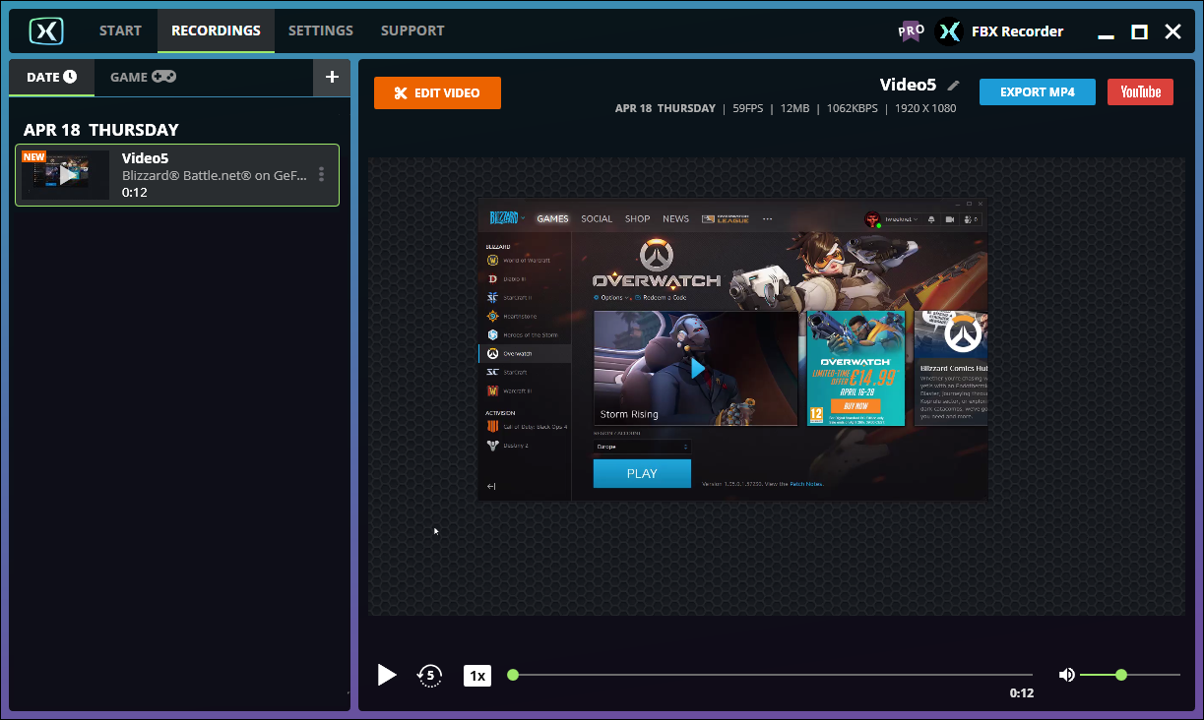
Task: Move the video seek slider
Action: pyautogui.click(x=512, y=675)
